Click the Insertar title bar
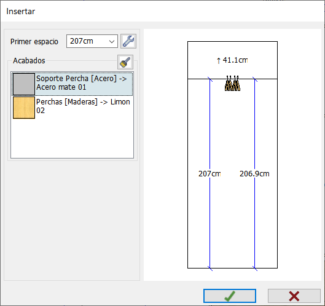The image size is (325, 306). point(162,11)
